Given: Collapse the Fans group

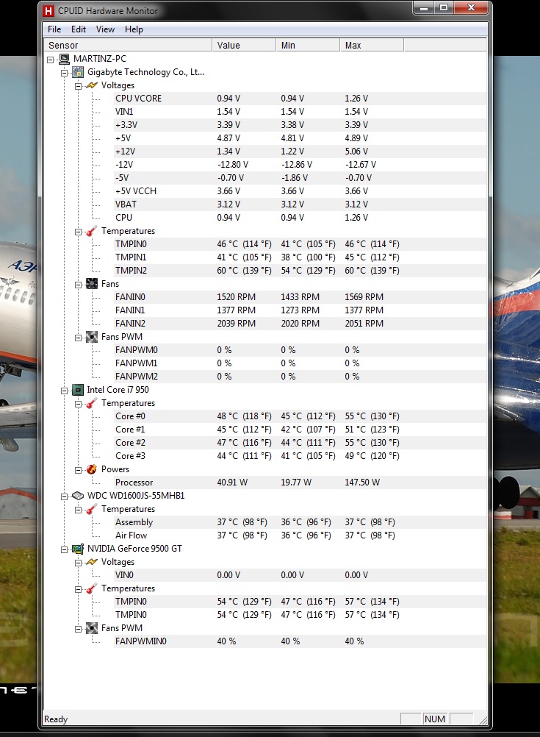Looking at the screenshot, I should [x=79, y=285].
